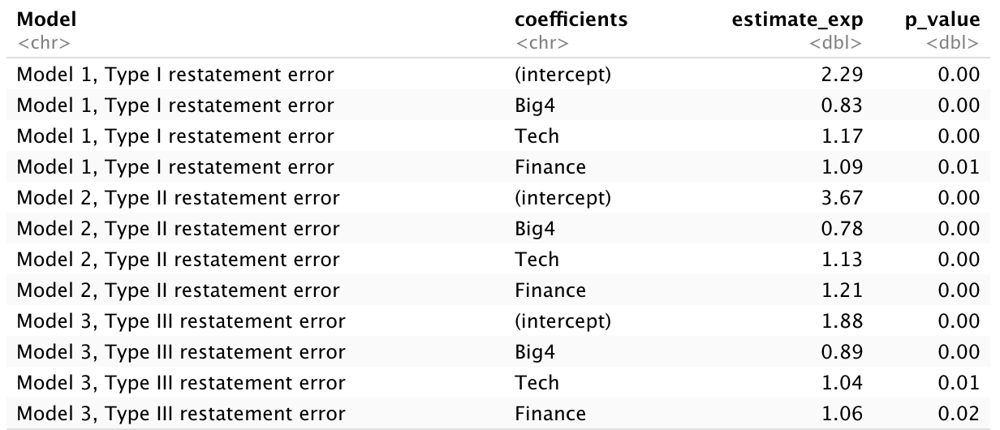Select Model 2 intercept estimate 3.67

tap(844, 199)
